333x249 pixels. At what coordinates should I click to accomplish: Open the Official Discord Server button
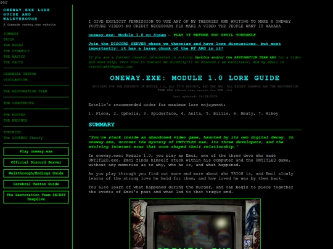click(x=36, y=162)
